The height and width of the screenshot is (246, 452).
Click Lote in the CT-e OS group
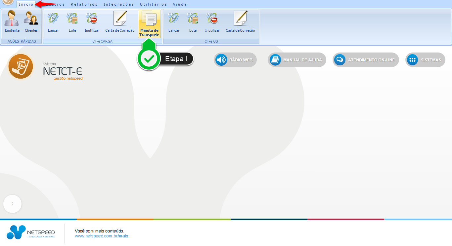click(193, 22)
